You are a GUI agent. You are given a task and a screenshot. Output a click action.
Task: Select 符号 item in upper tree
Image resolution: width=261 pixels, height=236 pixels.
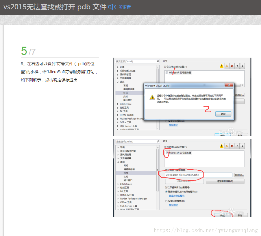point(125,93)
